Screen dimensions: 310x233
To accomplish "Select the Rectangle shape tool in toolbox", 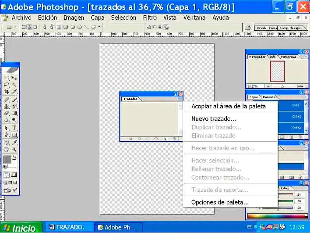I will pos(14,135).
